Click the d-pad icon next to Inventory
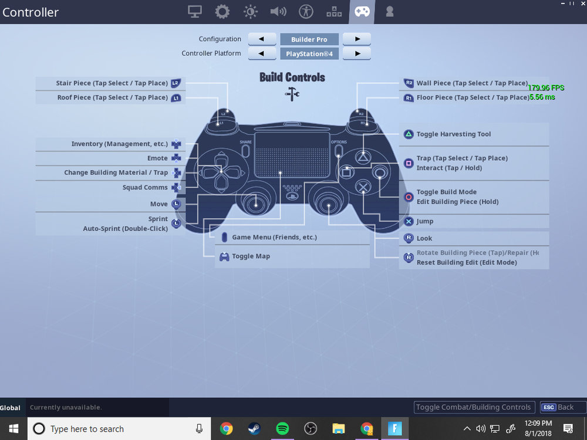 click(176, 144)
